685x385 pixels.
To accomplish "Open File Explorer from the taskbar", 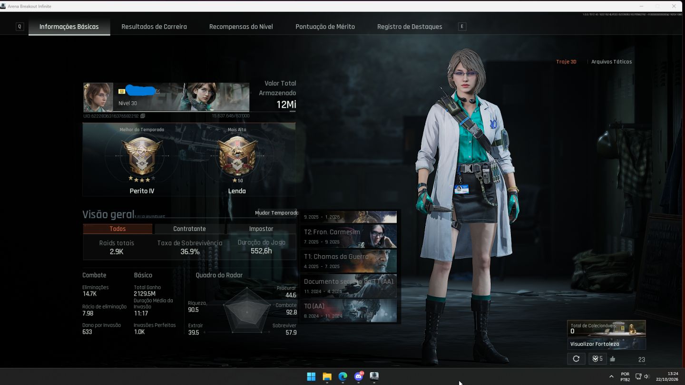I will 327,376.
